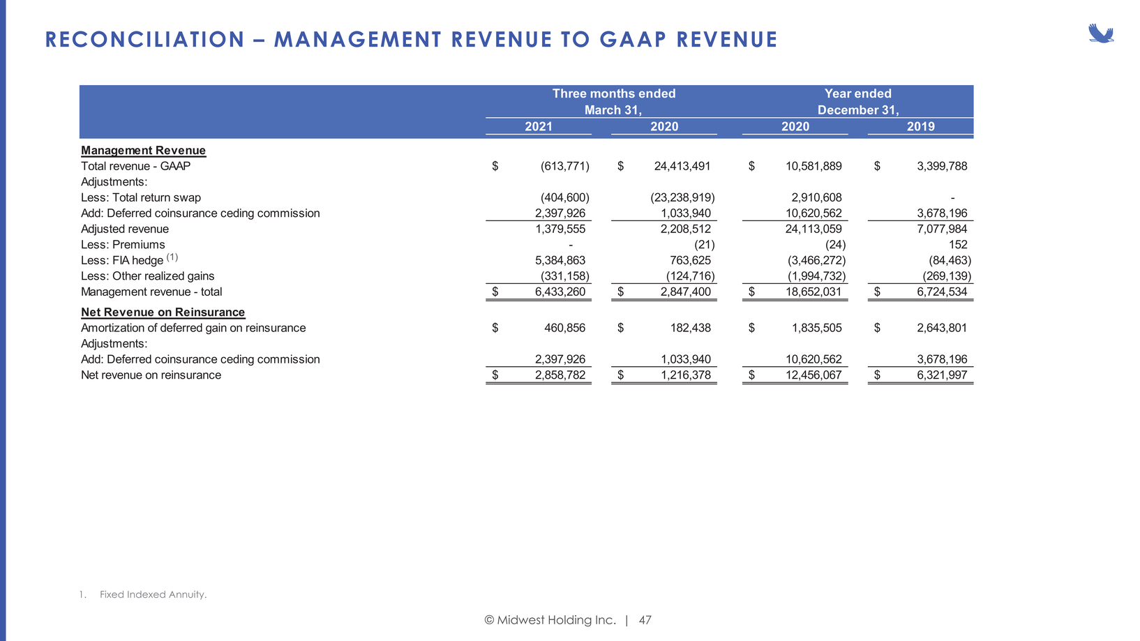Image resolution: width=1140 pixels, height=641 pixels.
Task: Click the 'Total revenue - GAAP' row label
Action: (135, 166)
